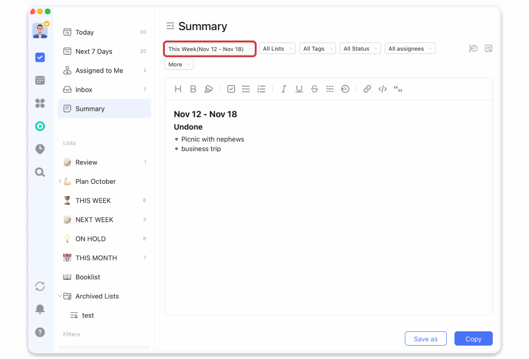Insert a link using the chain icon
This screenshot has height=359, width=529.
point(367,89)
